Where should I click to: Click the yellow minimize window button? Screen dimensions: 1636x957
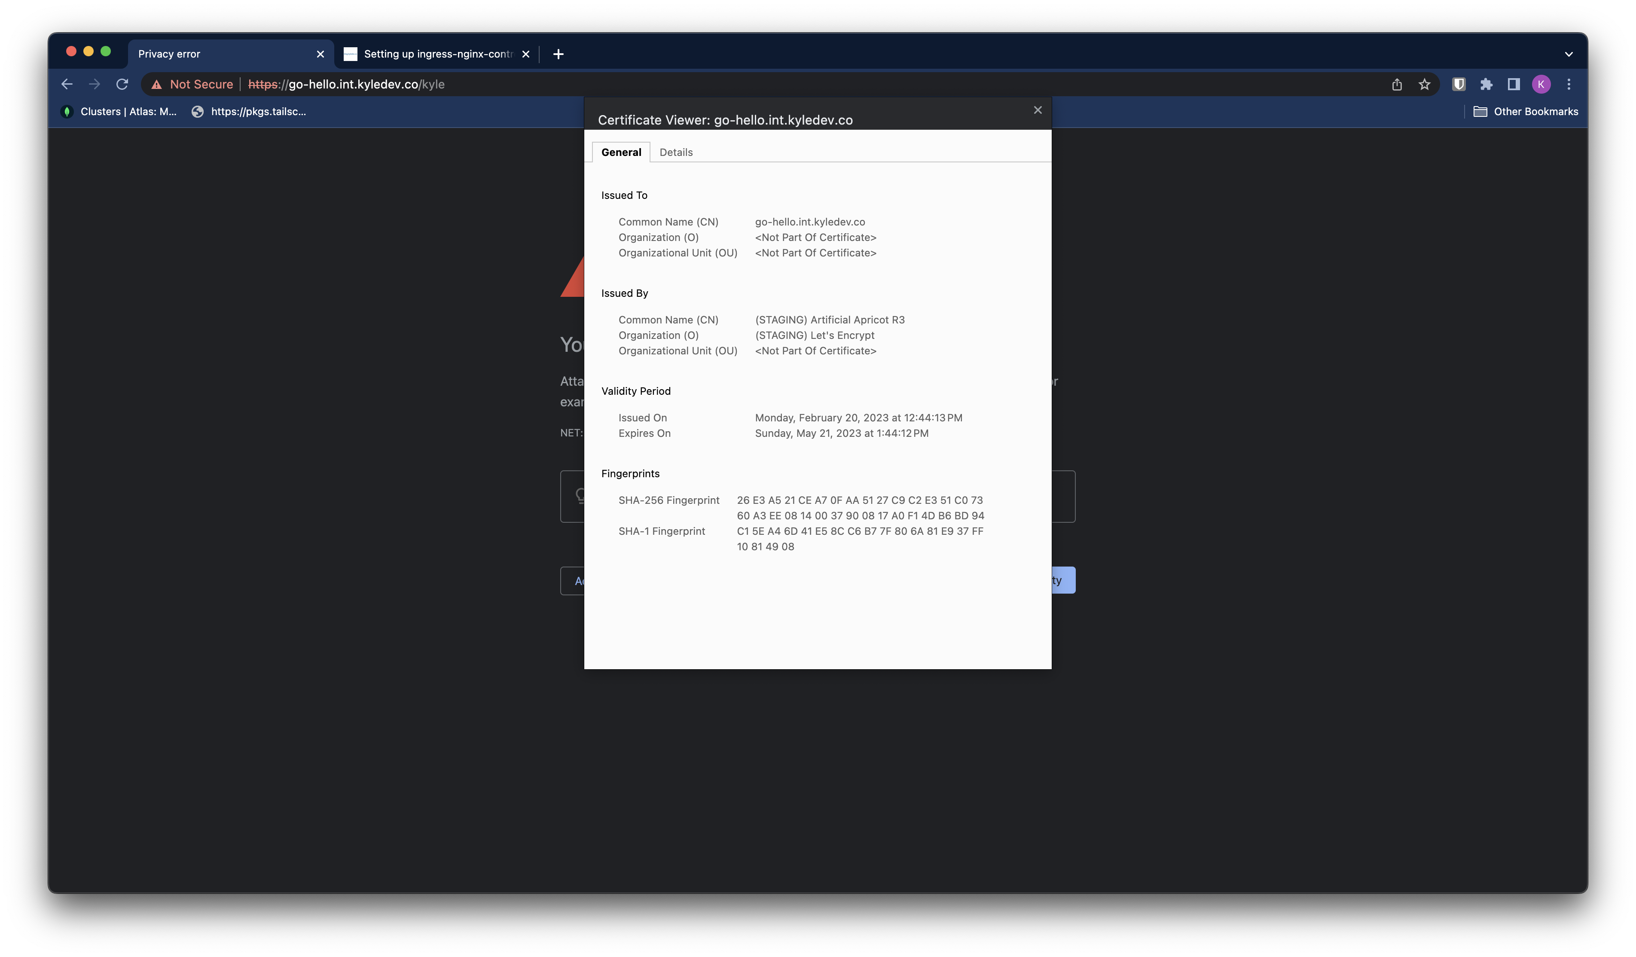point(89,51)
